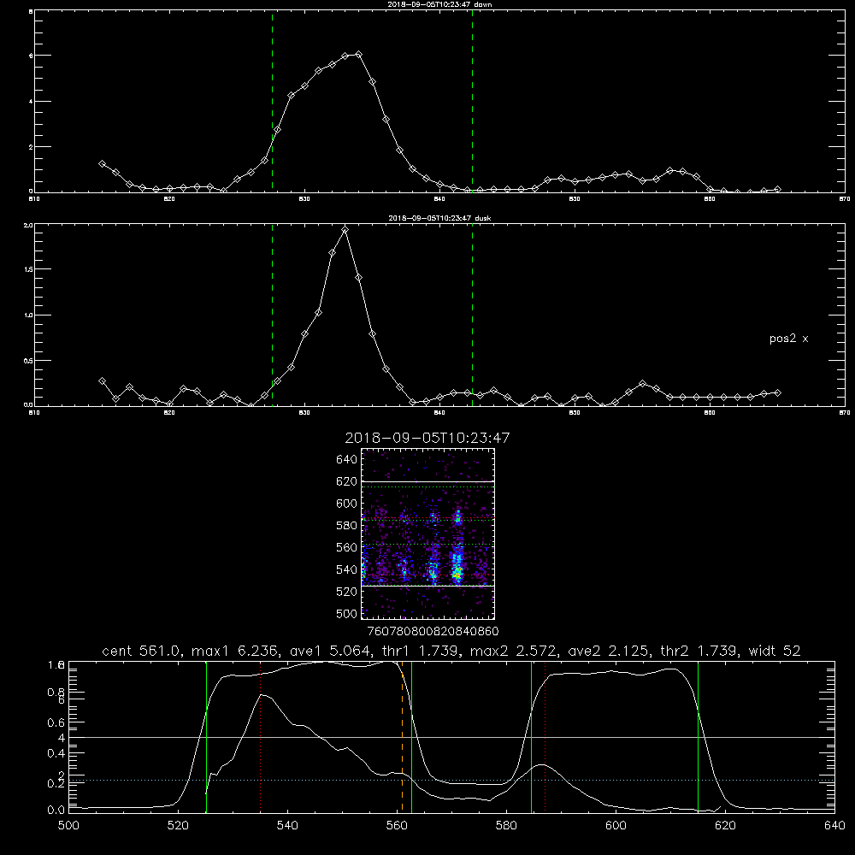Click the upper white horizontal line in spectrogram

click(x=427, y=481)
